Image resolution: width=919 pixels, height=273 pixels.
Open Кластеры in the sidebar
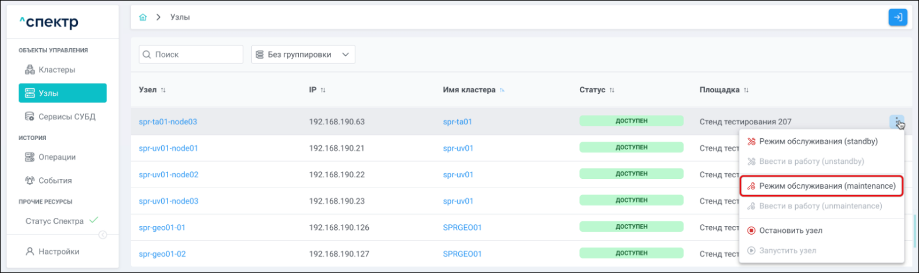click(57, 70)
